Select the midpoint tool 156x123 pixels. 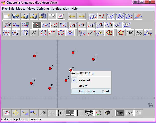click(x=54, y=25)
